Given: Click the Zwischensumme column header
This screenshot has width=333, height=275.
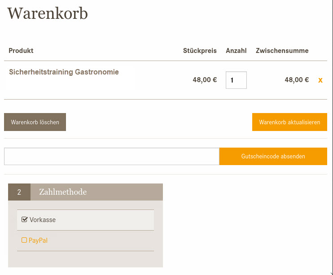Looking at the screenshot, I should coord(282,51).
